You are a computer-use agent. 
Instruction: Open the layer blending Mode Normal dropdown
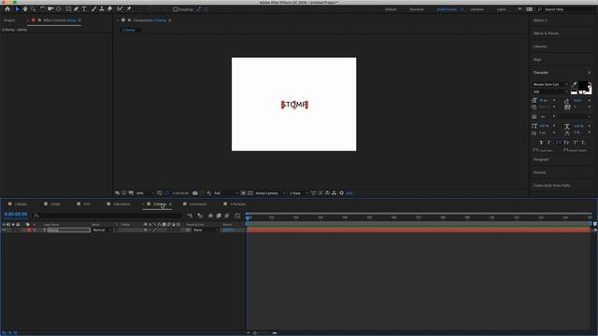(102, 231)
